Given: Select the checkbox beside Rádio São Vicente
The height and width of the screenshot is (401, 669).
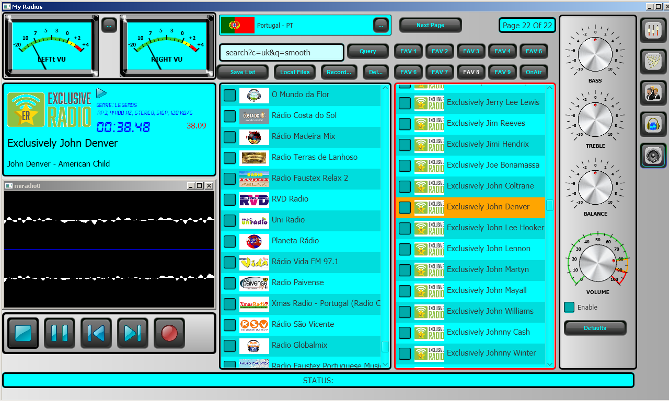Looking at the screenshot, I should click(230, 325).
